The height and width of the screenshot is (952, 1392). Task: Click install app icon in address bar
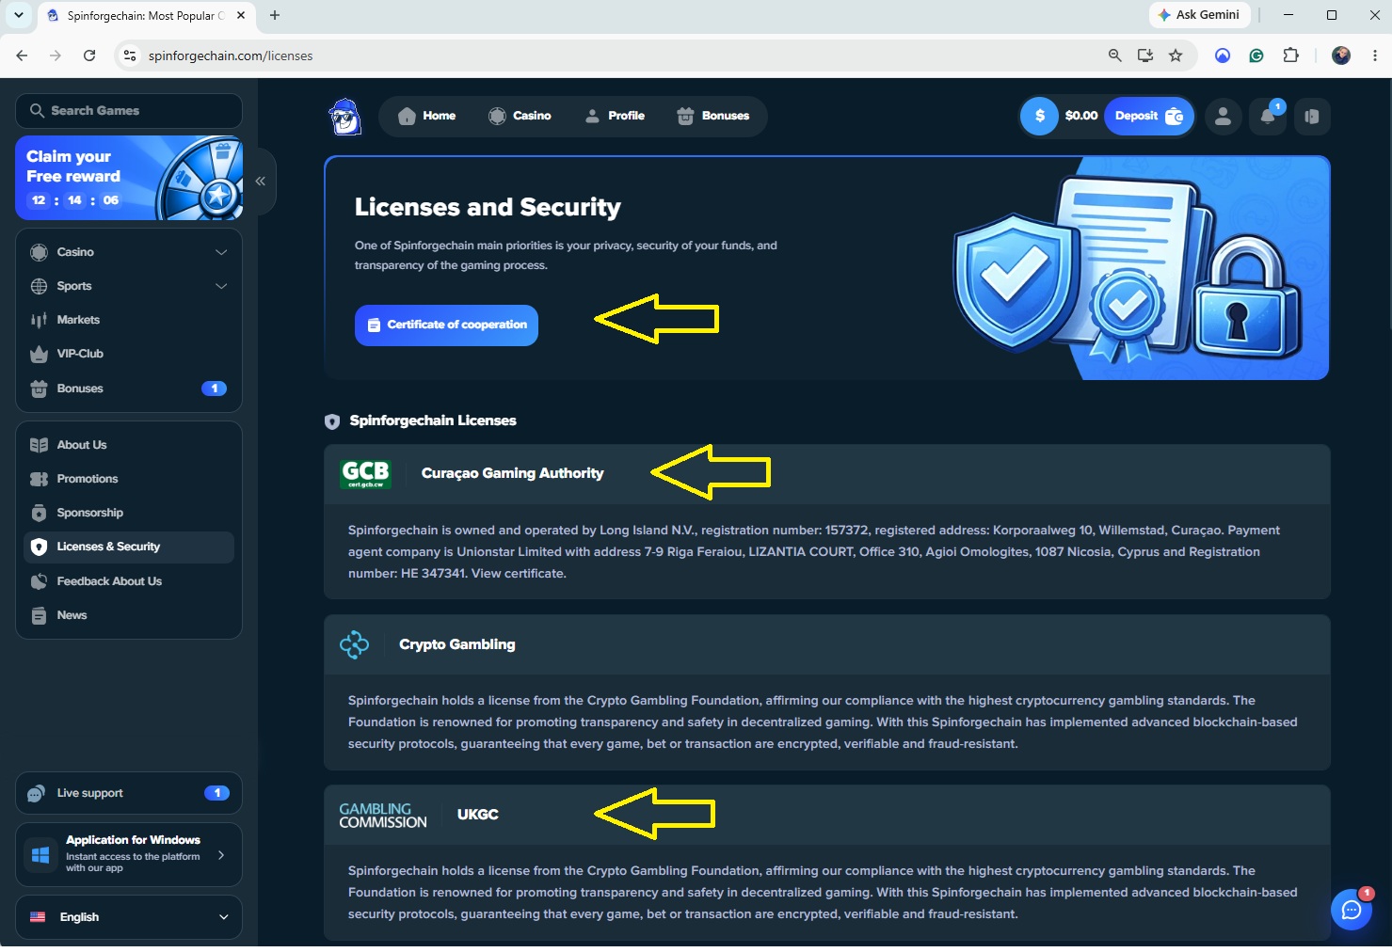click(1145, 56)
